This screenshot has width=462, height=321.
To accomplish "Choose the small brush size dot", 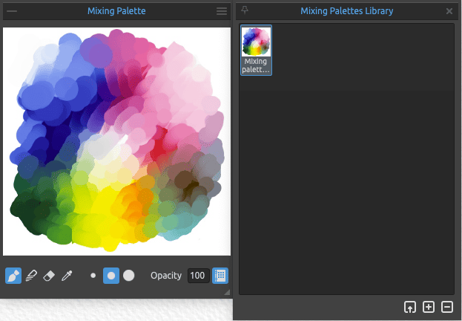I will point(93,276).
